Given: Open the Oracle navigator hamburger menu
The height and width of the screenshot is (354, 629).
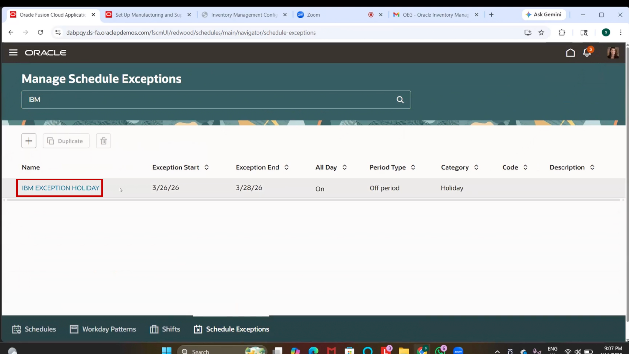Looking at the screenshot, I should (x=13, y=52).
